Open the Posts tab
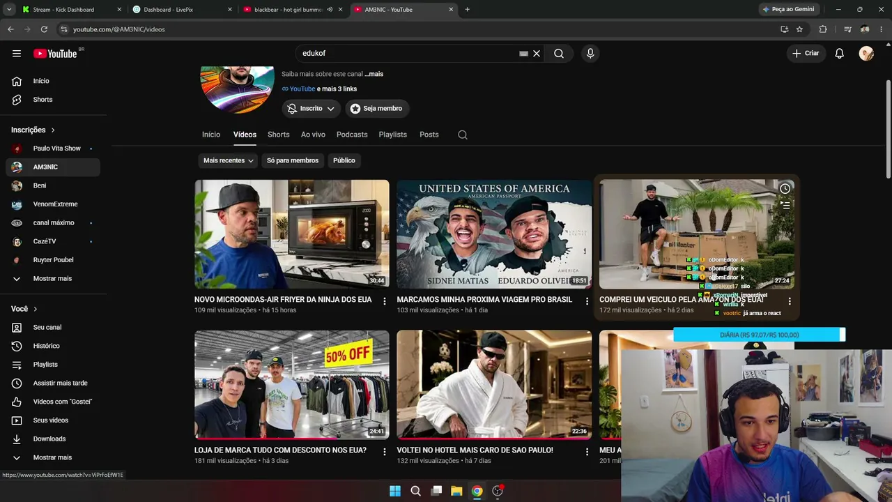The height and width of the screenshot is (502, 892). [429, 135]
